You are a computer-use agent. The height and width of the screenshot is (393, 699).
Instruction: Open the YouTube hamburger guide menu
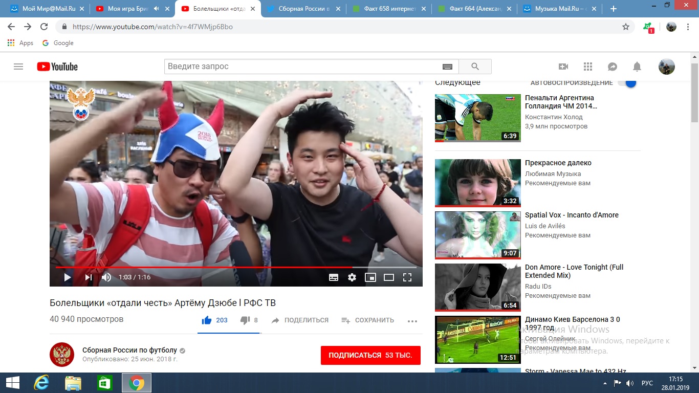[x=18, y=67]
